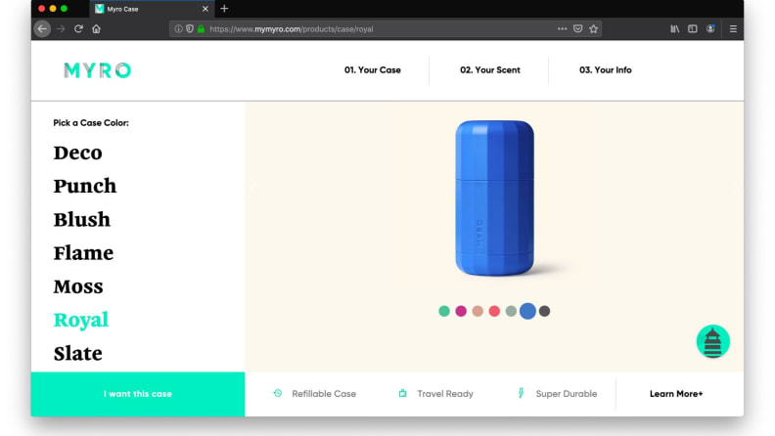This screenshot has width=775, height=436.
Task: Click the MYRO logo
Action: coord(98,70)
